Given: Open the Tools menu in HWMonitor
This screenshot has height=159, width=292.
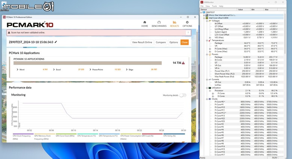Looking at the screenshot, I should pyautogui.click(x=215, y=6).
